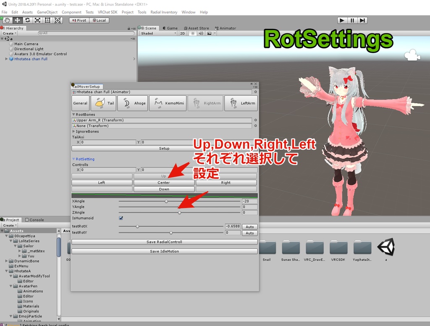The width and height of the screenshot is (430, 326).
Task: Disable the IsHumanoid checkbox
Action: pos(121,218)
